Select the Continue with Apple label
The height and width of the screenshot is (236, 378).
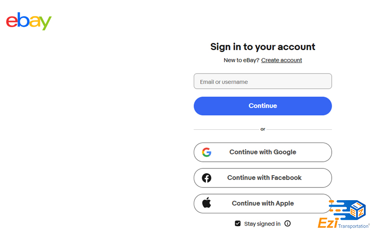tap(263, 203)
